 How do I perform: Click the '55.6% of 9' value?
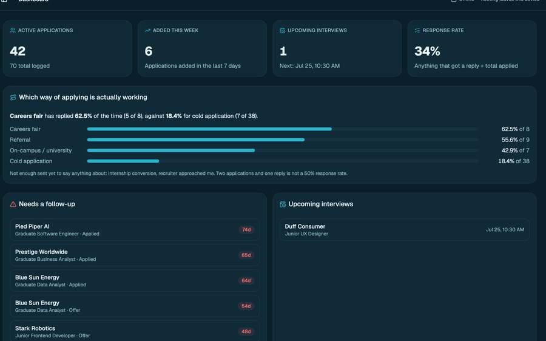515,140
